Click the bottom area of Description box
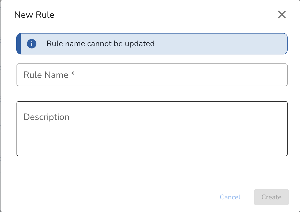The height and width of the screenshot is (212, 300). click(x=152, y=147)
